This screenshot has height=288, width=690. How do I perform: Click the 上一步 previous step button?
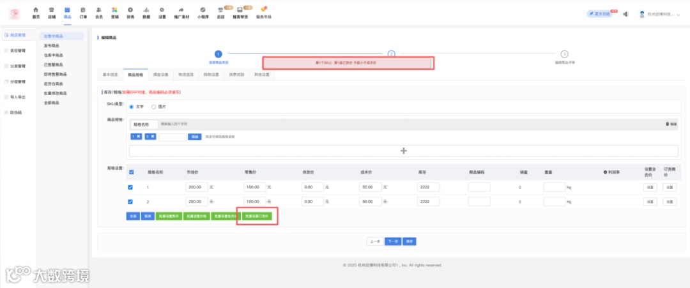375,241
